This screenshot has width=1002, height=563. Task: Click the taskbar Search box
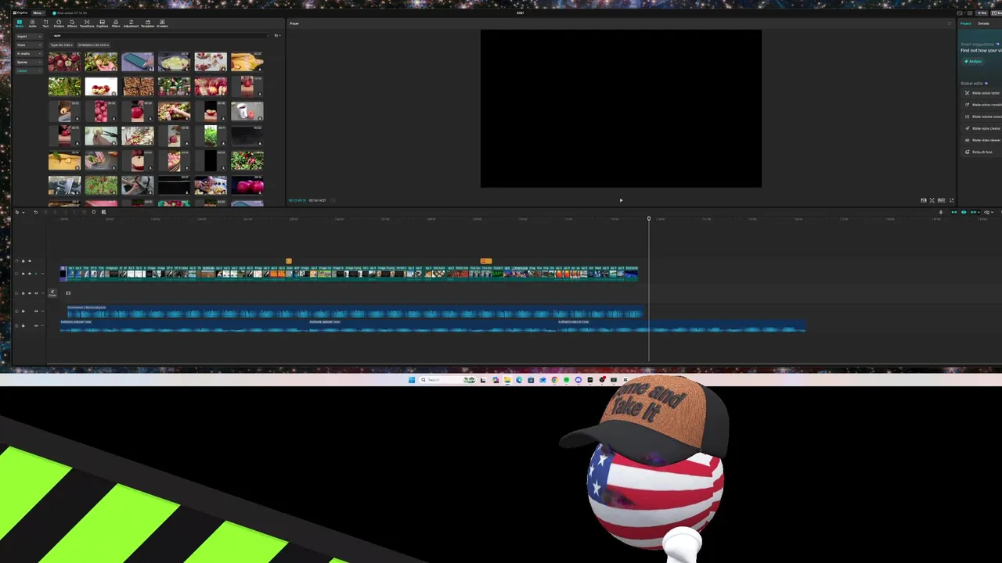coord(448,380)
